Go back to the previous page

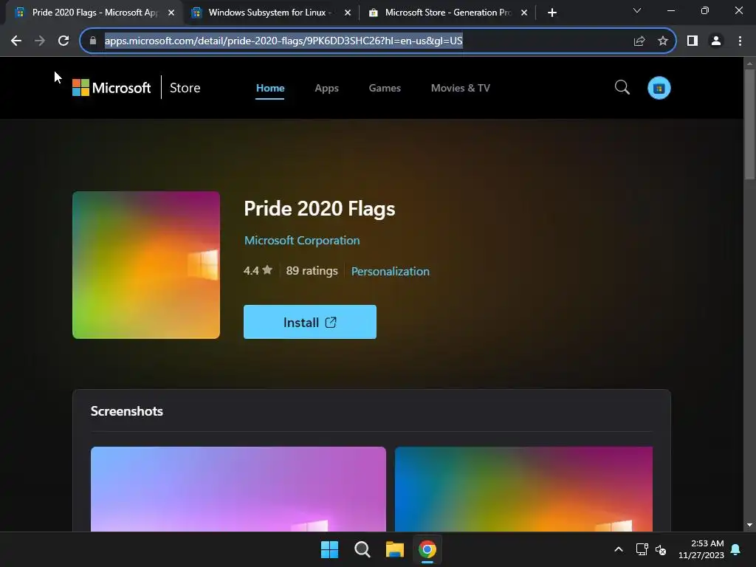click(x=16, y=41)
